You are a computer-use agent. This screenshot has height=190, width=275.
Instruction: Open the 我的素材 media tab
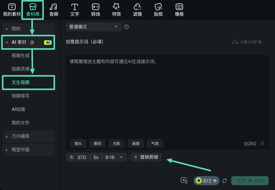pos(12,10)
